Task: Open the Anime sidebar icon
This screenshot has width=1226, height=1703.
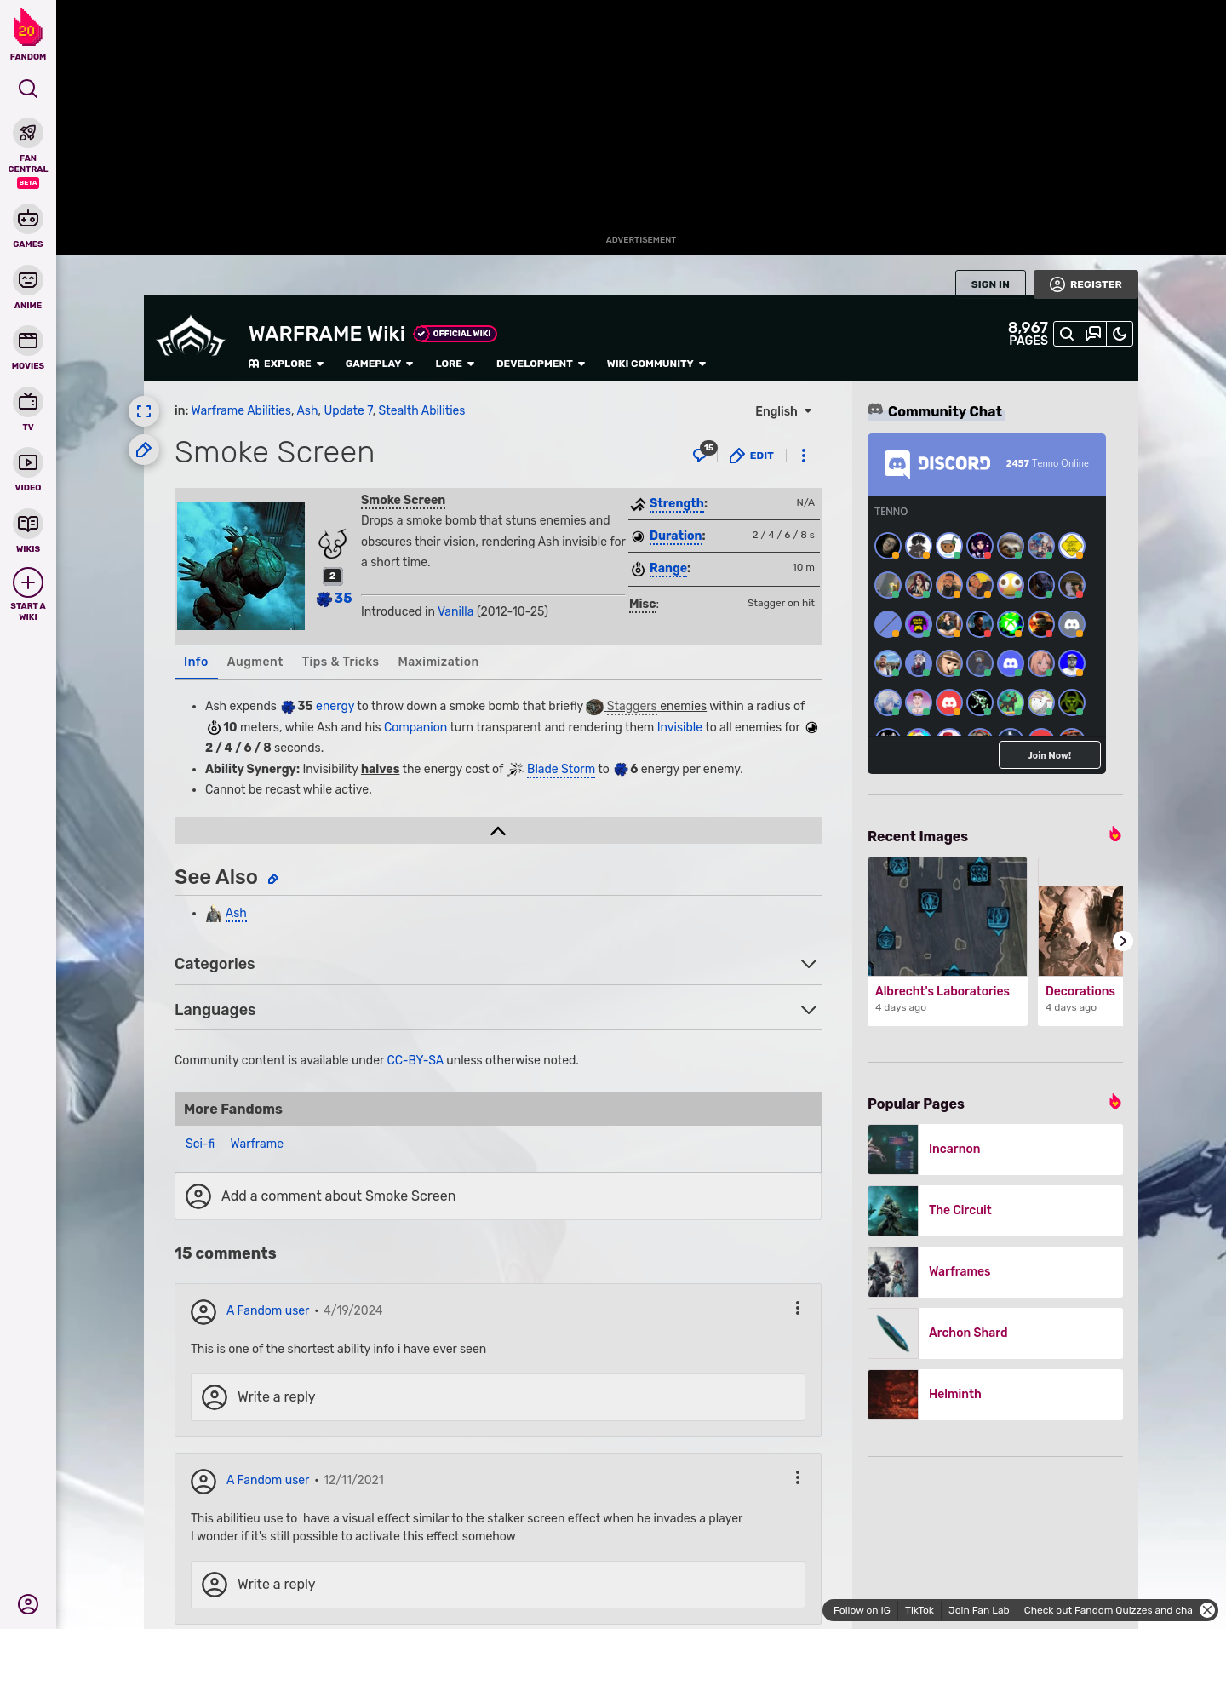Action: pos(28,280)
